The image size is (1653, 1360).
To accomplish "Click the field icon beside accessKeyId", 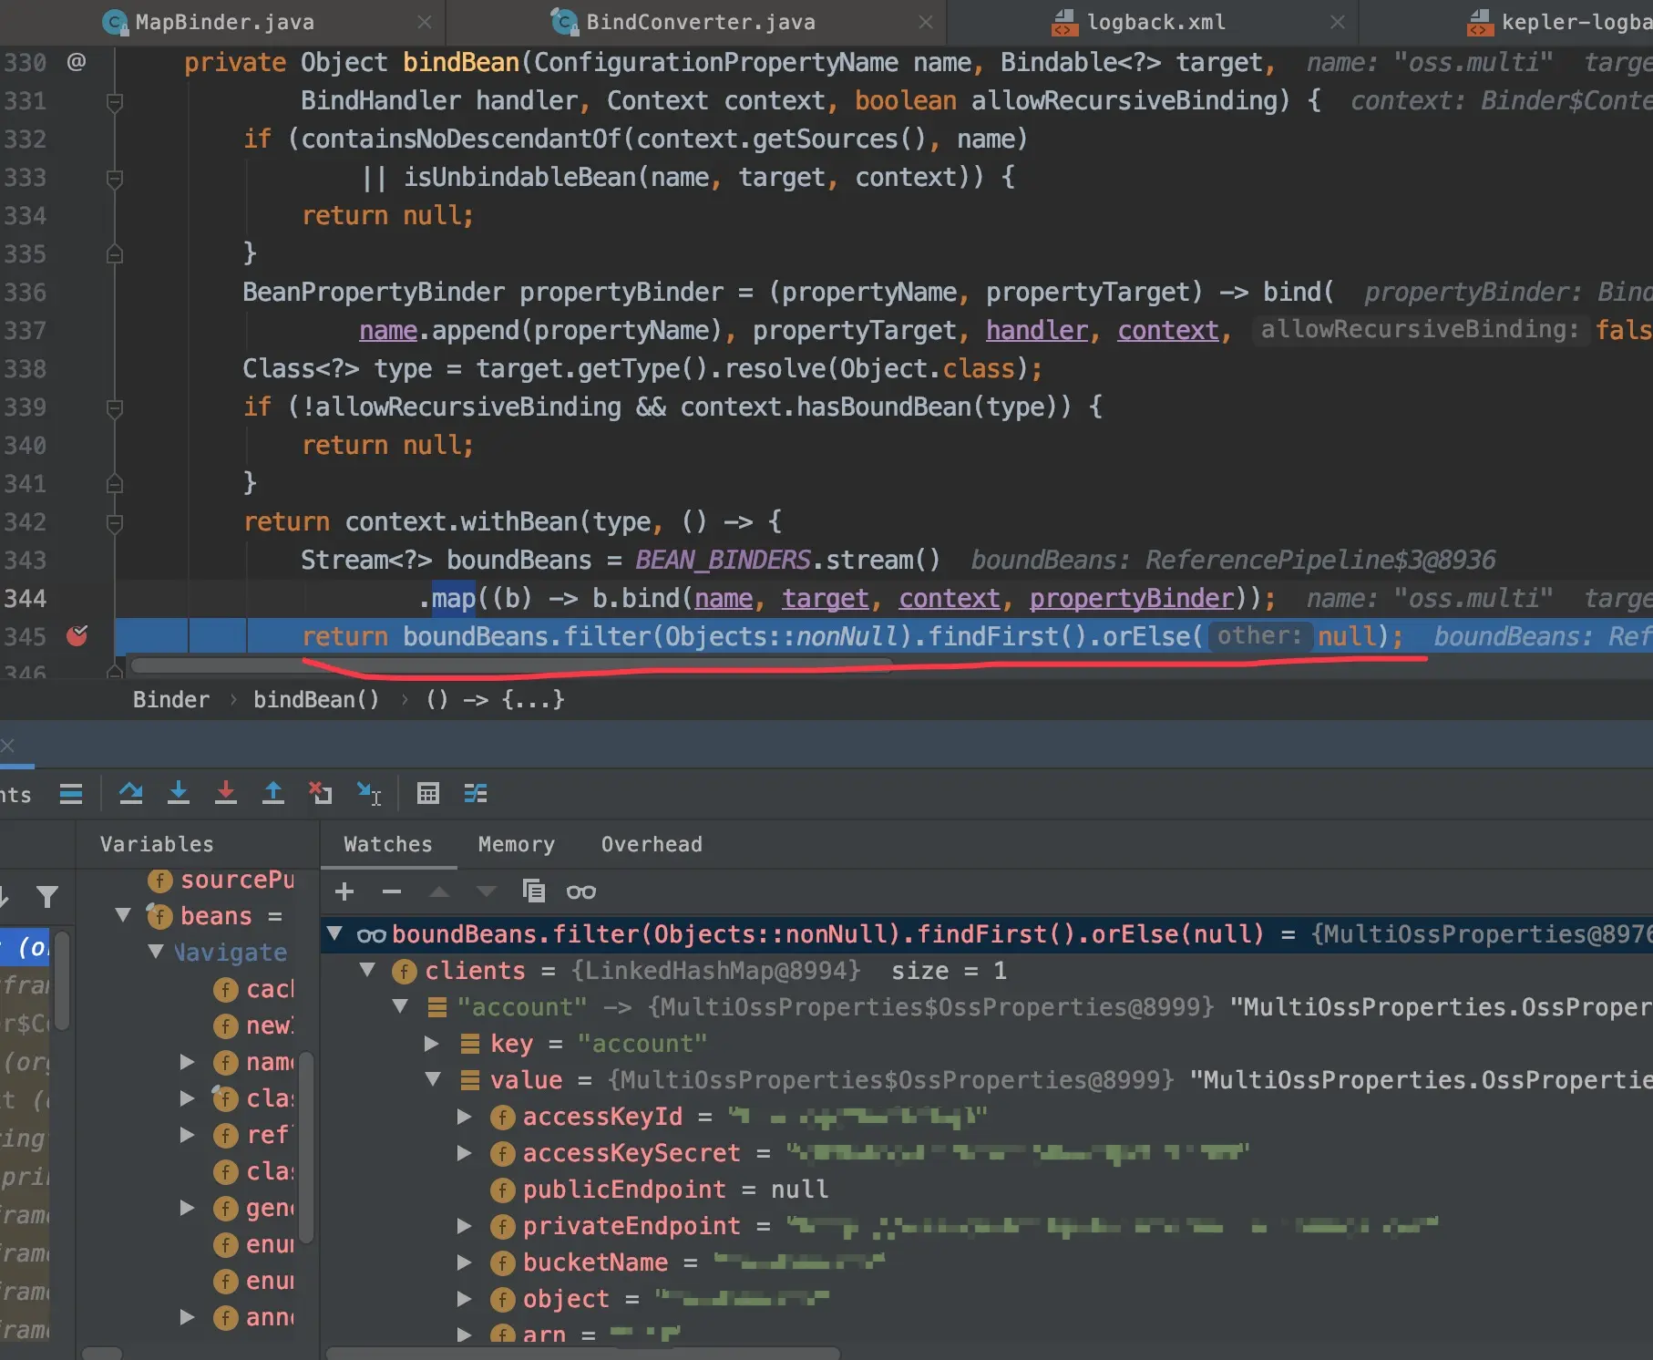I will click(502, 1117).
